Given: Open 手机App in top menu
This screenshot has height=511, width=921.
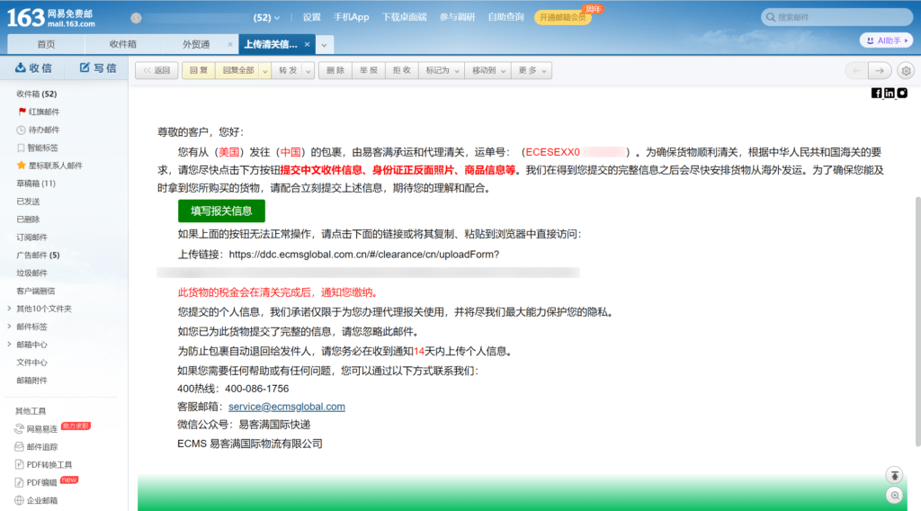Looking at the screenshot, I should pos(352,17).
